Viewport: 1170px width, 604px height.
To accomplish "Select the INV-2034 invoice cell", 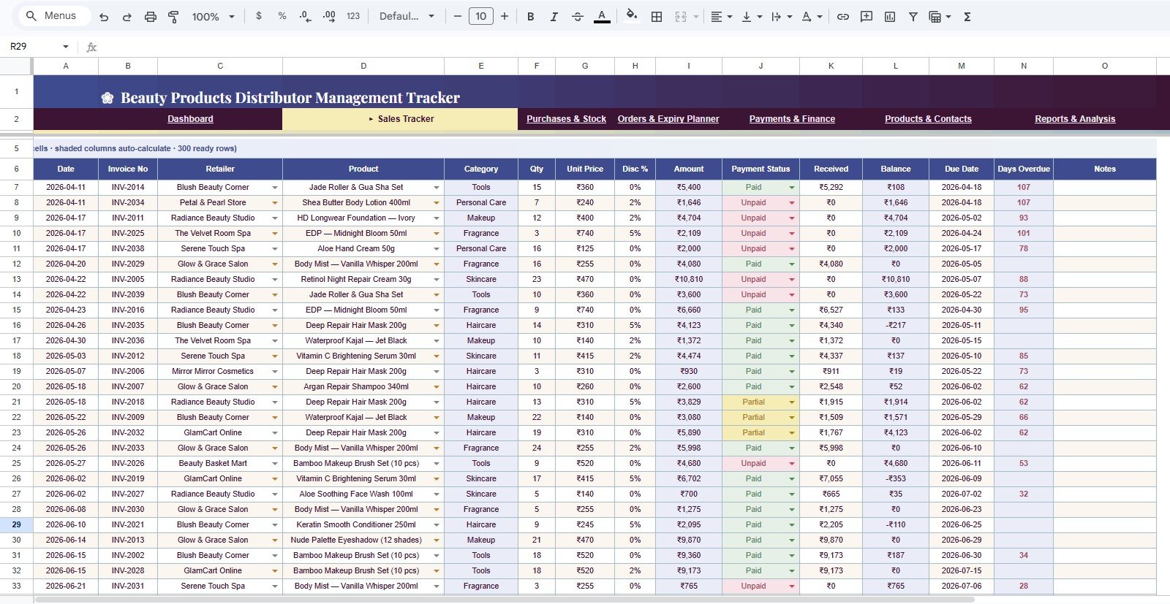I will [128, 203].
